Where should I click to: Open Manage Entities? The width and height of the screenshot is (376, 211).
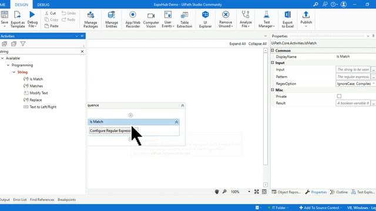pyautogui.click(x=112, y=19)
